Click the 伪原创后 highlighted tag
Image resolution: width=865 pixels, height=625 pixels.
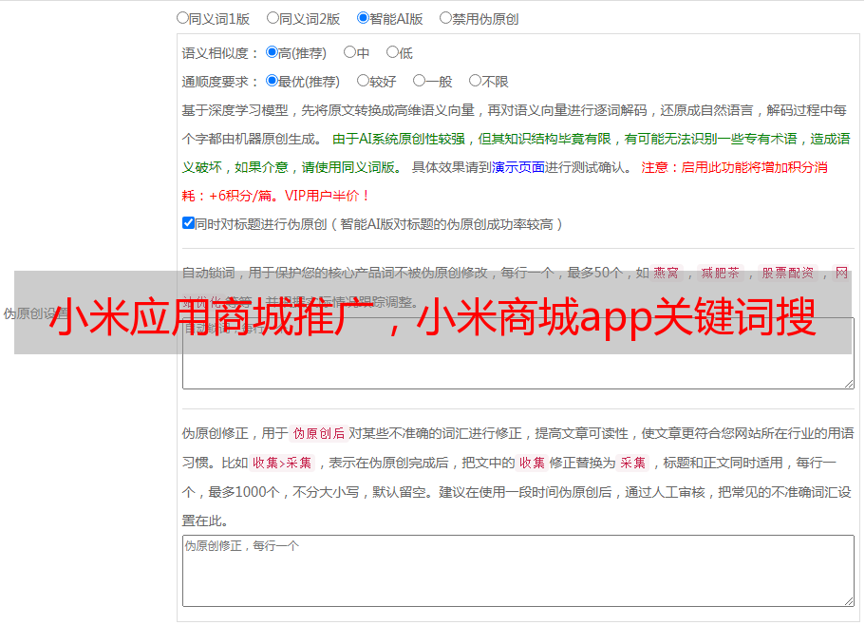tap(319, 433)
